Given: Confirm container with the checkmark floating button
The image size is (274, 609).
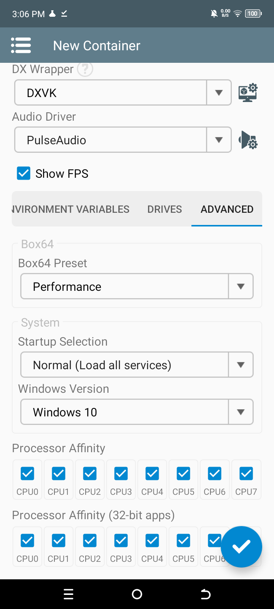Looking at the screenshot, I should 241,547.
